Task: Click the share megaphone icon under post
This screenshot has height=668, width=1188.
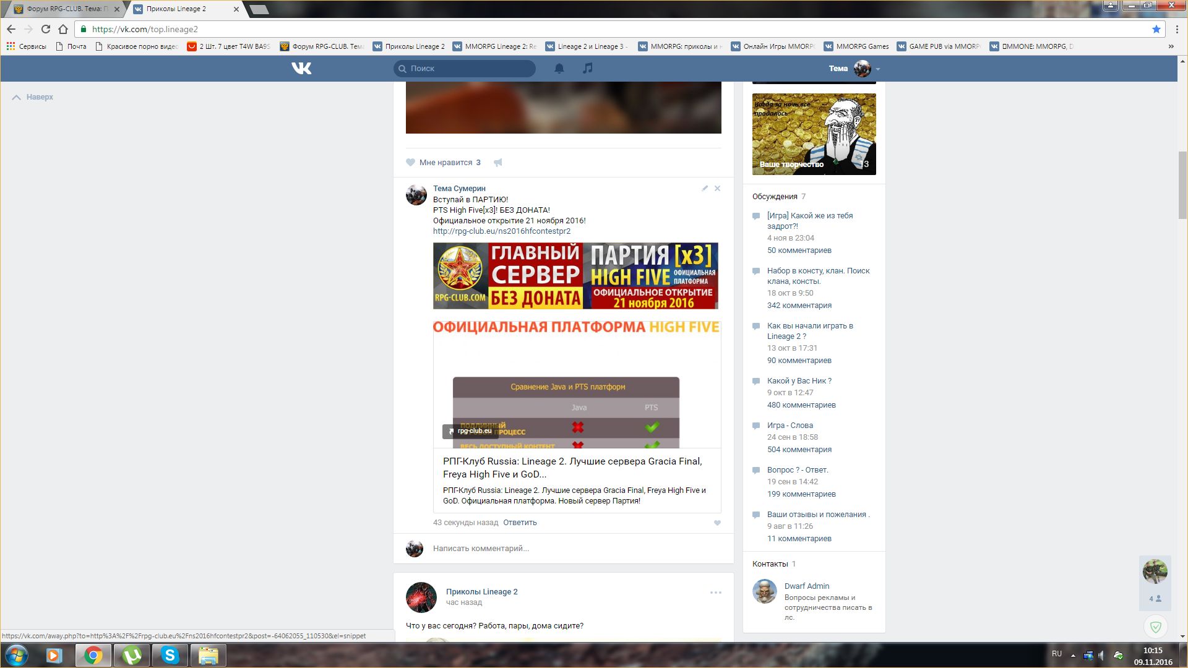Action: pyautogui.click(x=498, y=163)
